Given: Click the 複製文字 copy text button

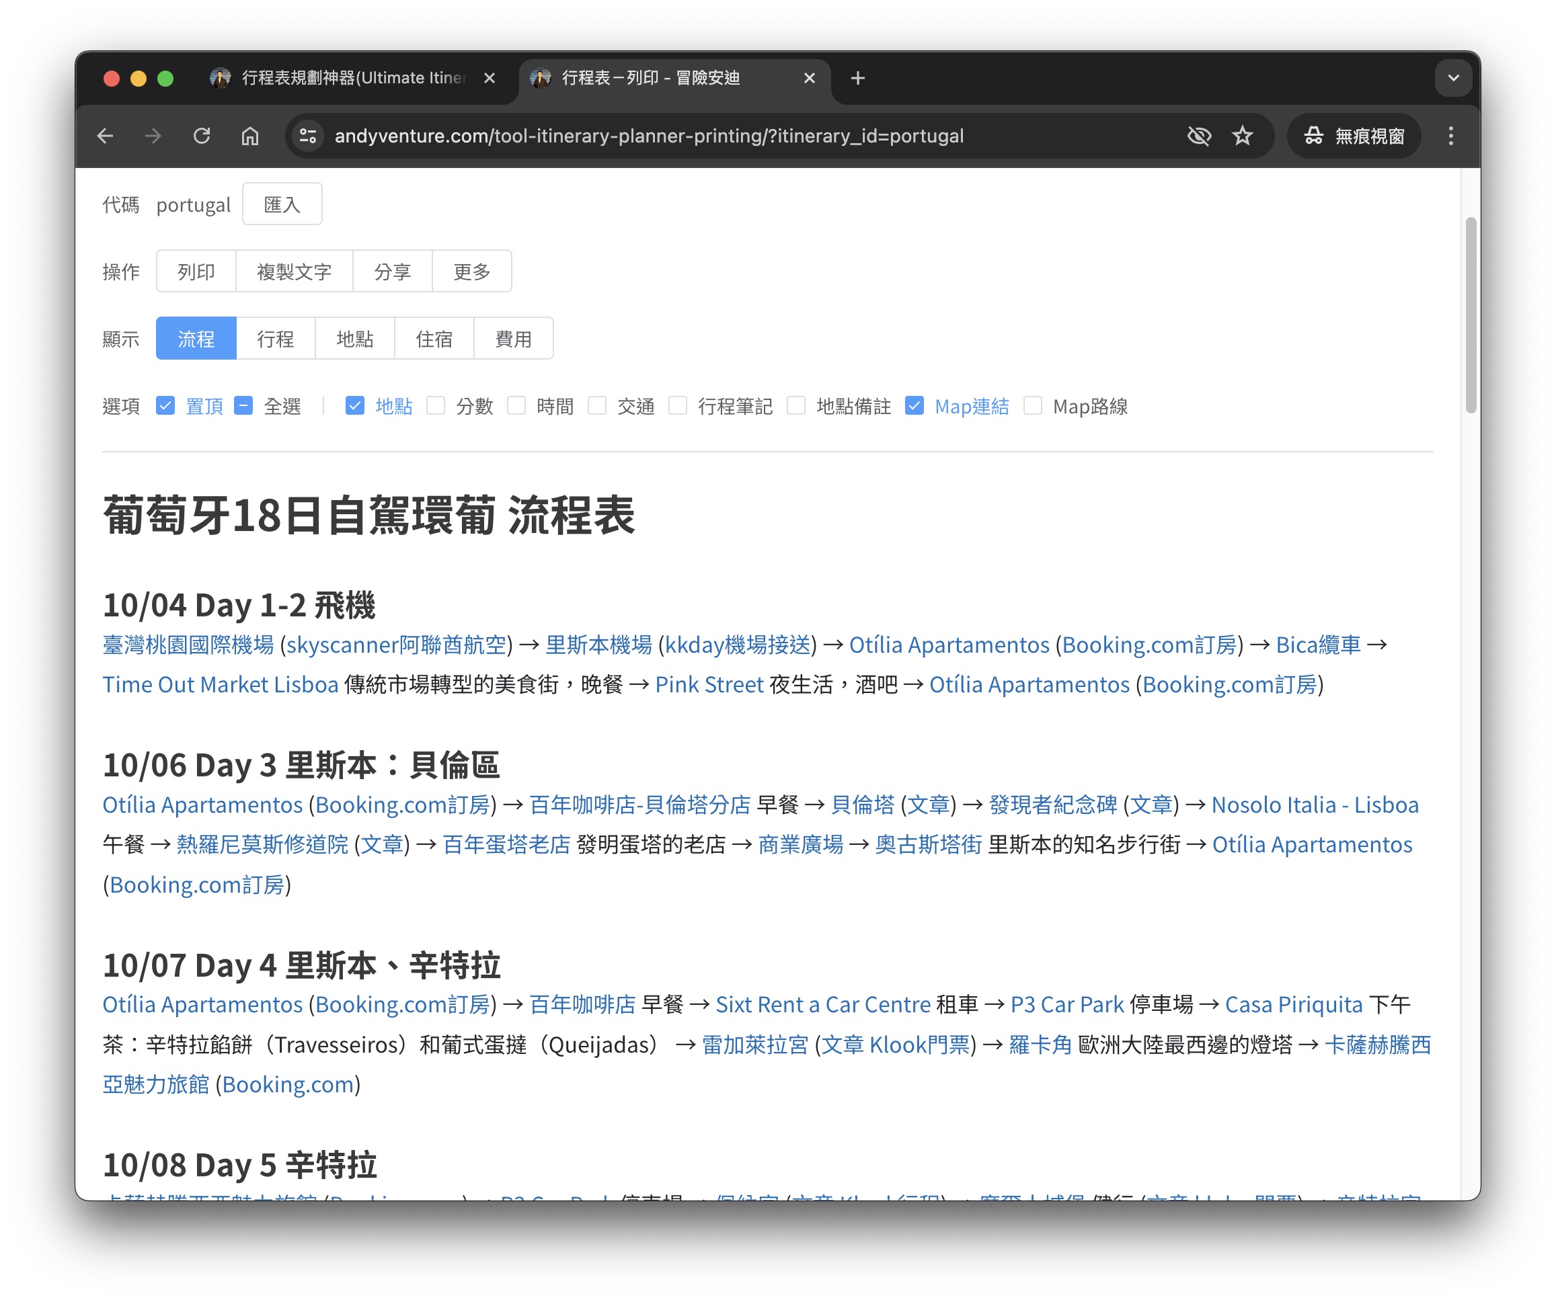Looking at the screenshot, I should [x=294, y=272].
